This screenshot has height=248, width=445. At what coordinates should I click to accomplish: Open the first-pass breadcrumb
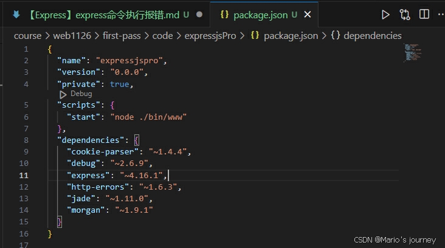[122, 36]
